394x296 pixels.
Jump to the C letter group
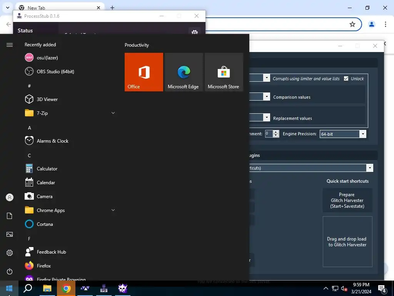(29, 156)
